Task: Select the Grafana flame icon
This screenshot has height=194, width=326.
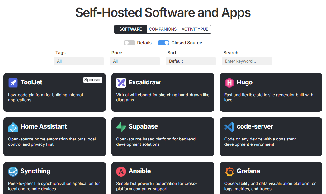Action: 229,171
